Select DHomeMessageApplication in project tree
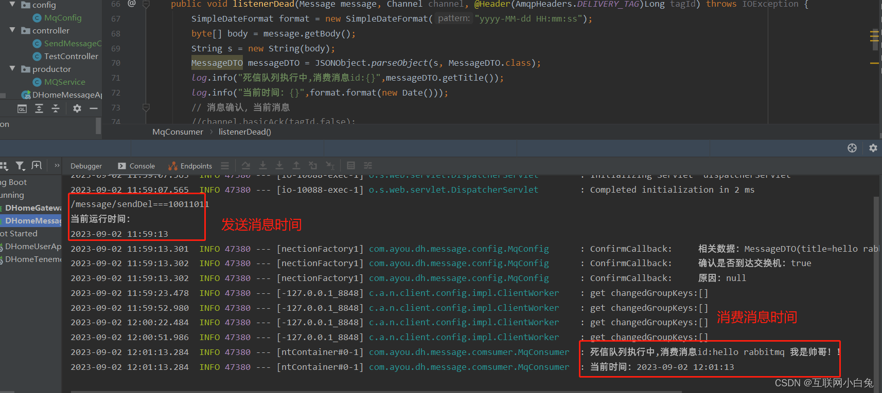Screen dimensions: 882x393 67,95
